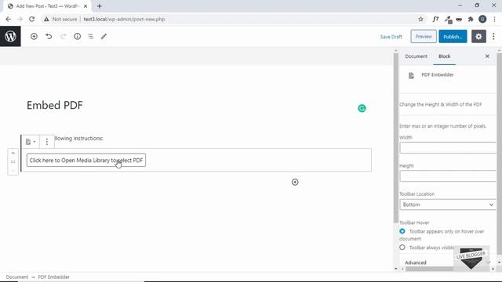Open Media Library to select PDF
The width and height of the screenshot is (502, 282).
coord(86,160)
